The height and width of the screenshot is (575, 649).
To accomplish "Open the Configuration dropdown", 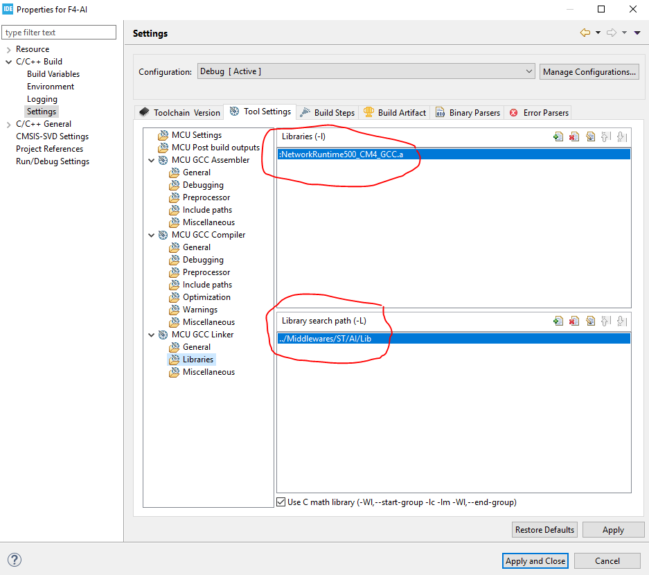I will [x=366, y=71].
